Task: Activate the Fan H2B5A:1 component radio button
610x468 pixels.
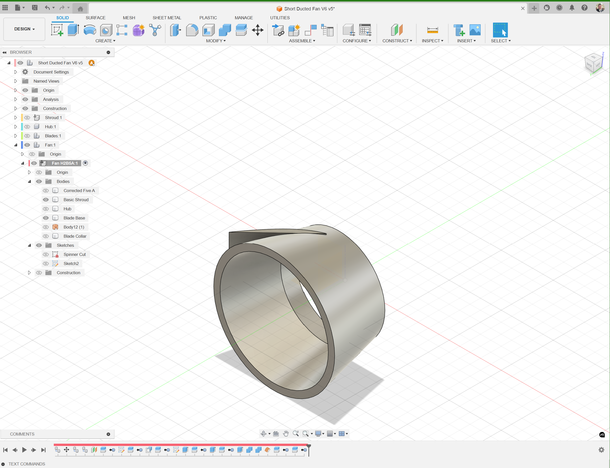Action: [x=85, y=163]
